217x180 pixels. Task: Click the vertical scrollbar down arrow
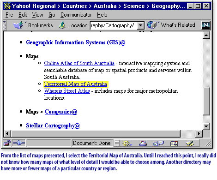[206, 126]
